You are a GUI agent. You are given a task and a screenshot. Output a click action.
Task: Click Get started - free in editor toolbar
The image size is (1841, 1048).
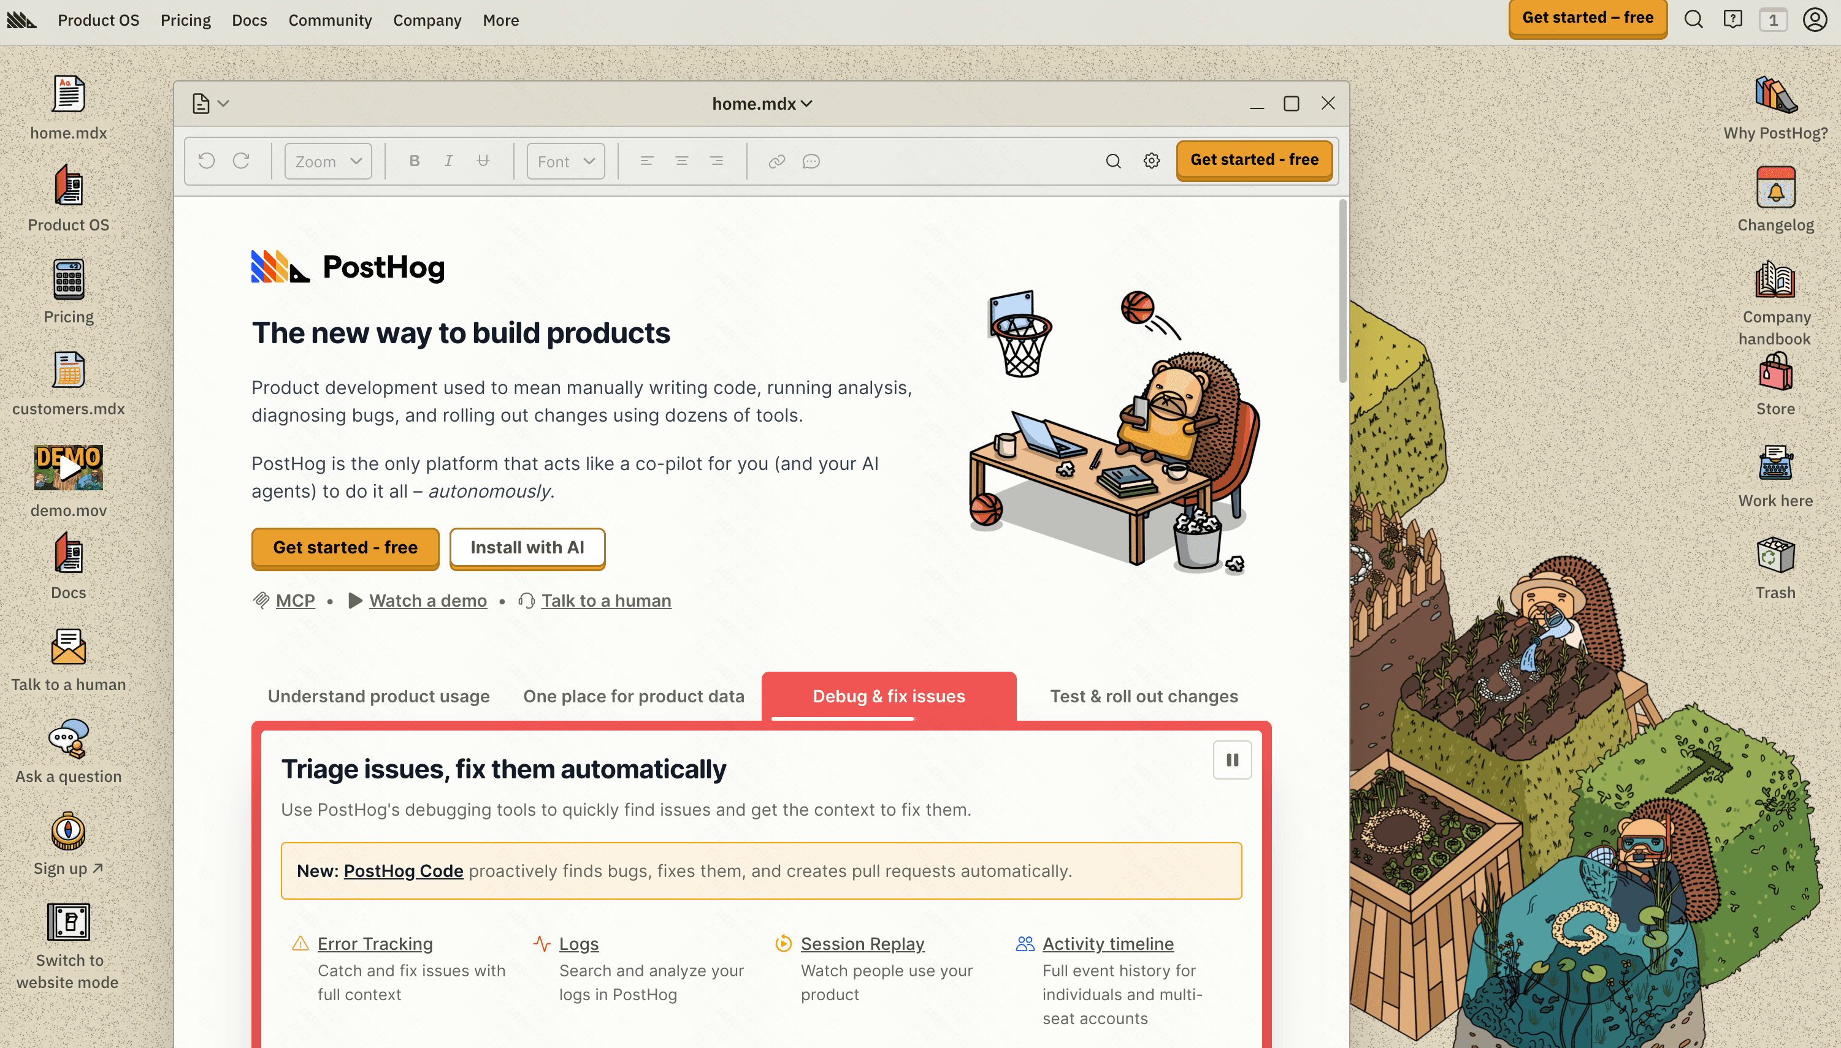tap(1254, 160)
